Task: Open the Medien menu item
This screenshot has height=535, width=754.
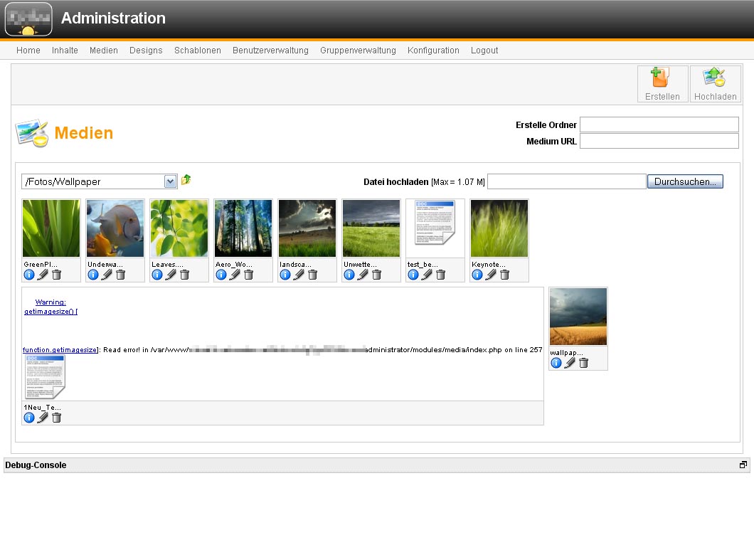Action: coord(104,51)
